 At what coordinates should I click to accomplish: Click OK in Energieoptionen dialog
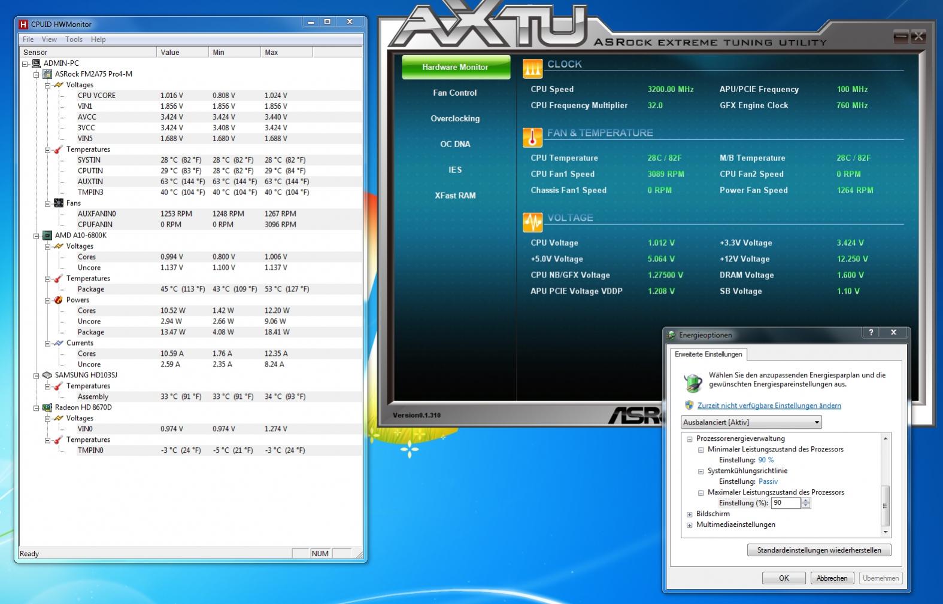click(784, 578)
